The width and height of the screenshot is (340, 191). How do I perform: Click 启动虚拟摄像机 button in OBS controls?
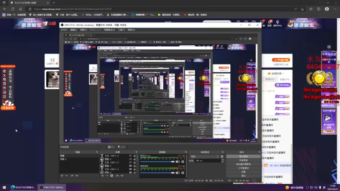click(243, 164)
